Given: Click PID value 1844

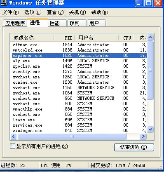Looking at the screenshot, I should [x=68, y=45].
